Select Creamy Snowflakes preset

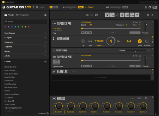click(x=12, y=94)
